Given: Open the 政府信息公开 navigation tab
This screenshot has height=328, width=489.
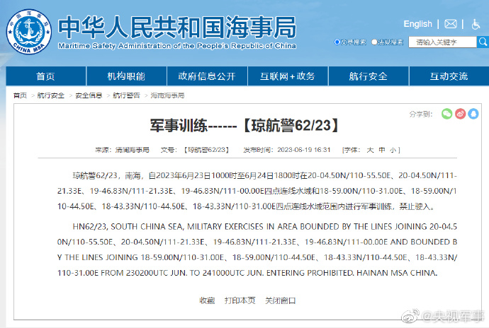Looking at the screenshot, I should 207,76.
